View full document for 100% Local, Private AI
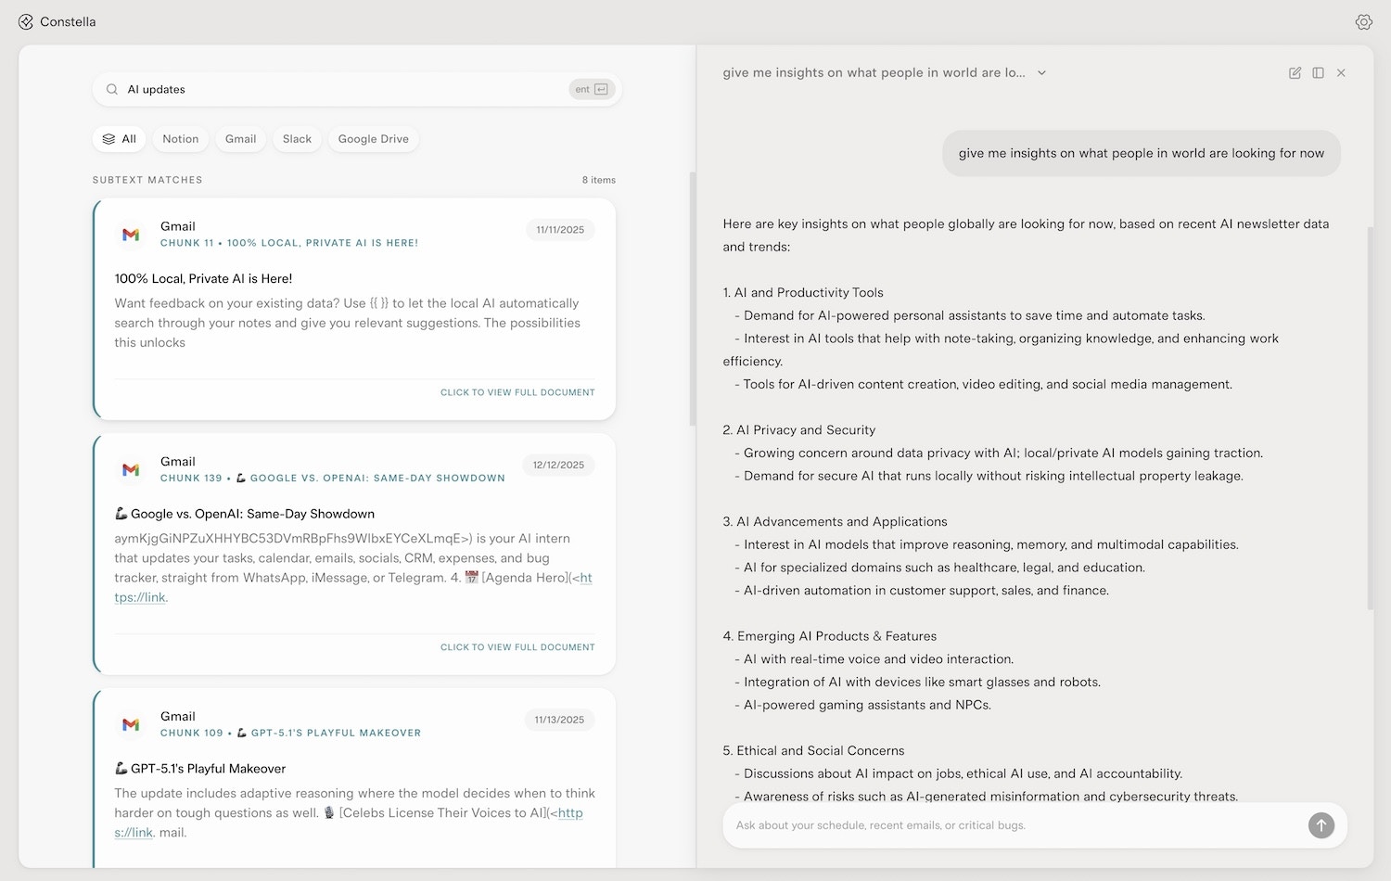This screenshot has height=881, width=1391. (517, 392)
